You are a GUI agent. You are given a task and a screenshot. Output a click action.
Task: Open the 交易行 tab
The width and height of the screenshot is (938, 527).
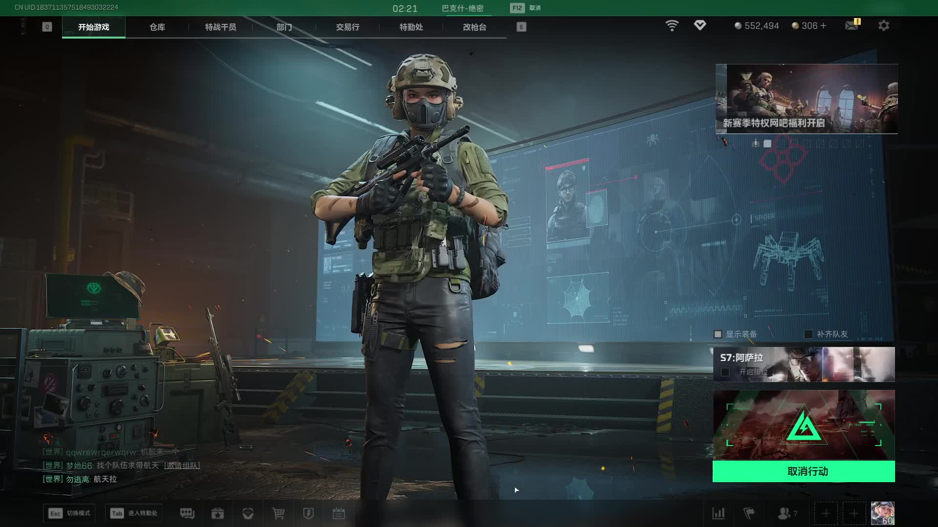coord(347,27)
